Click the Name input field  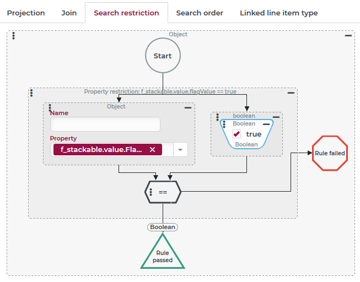pos(105,124)
